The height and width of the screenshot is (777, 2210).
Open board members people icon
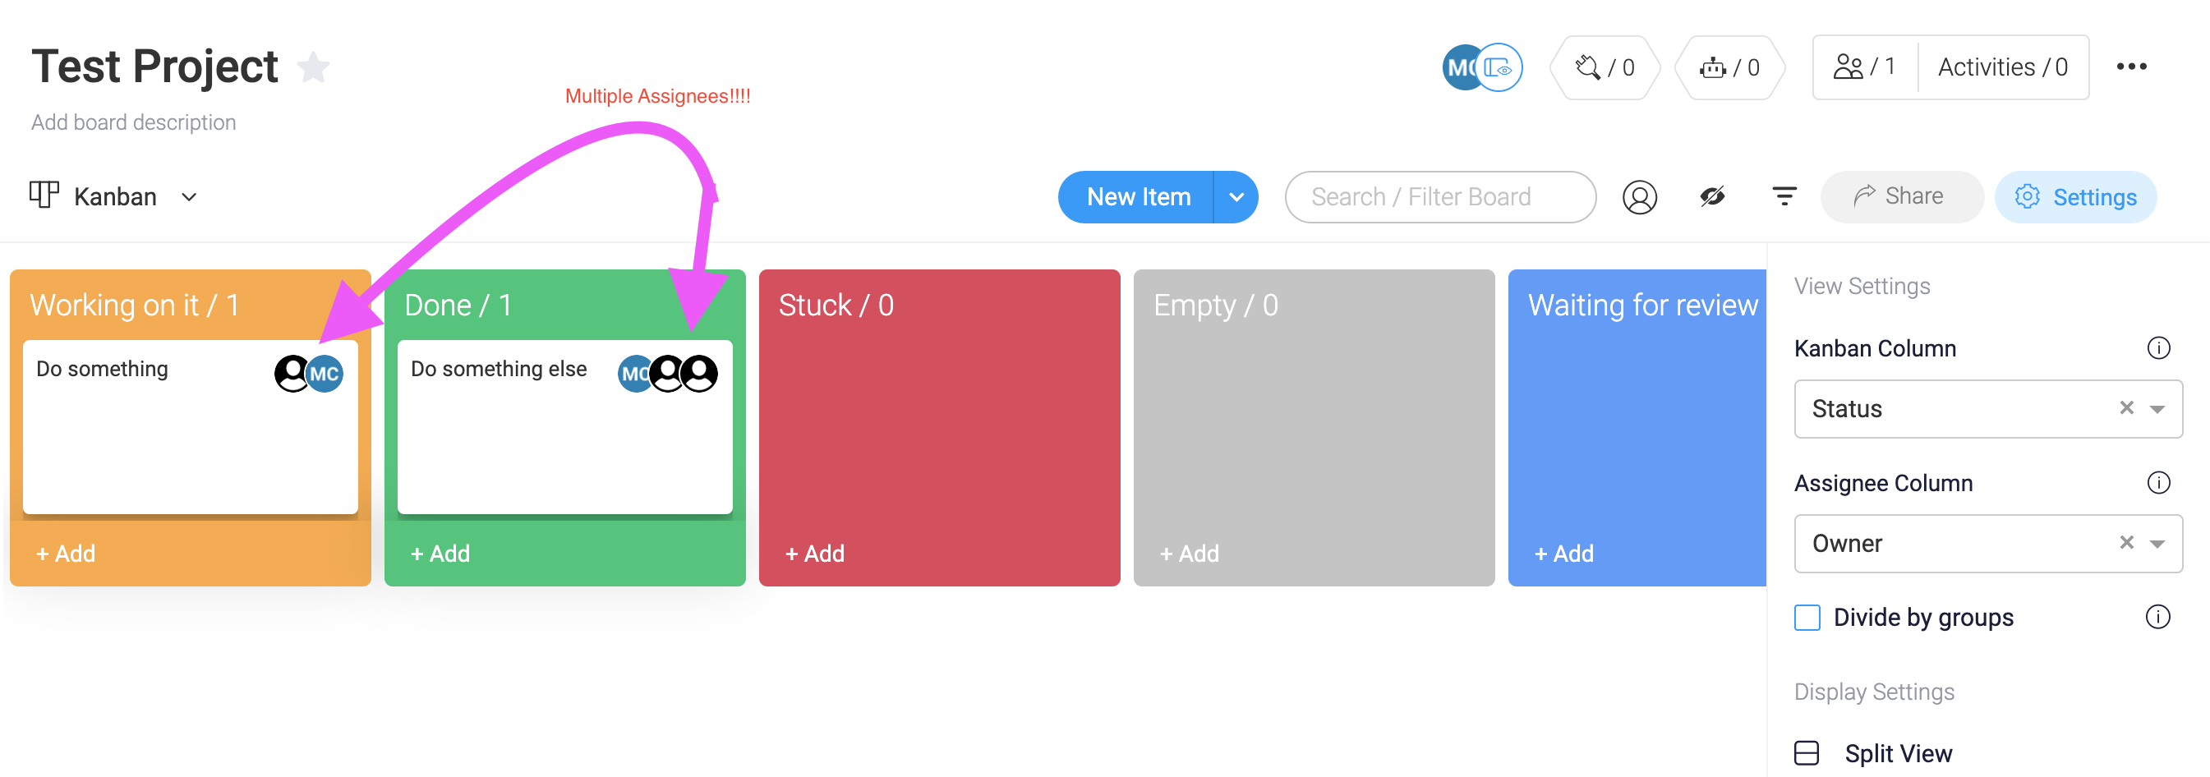1865,67
